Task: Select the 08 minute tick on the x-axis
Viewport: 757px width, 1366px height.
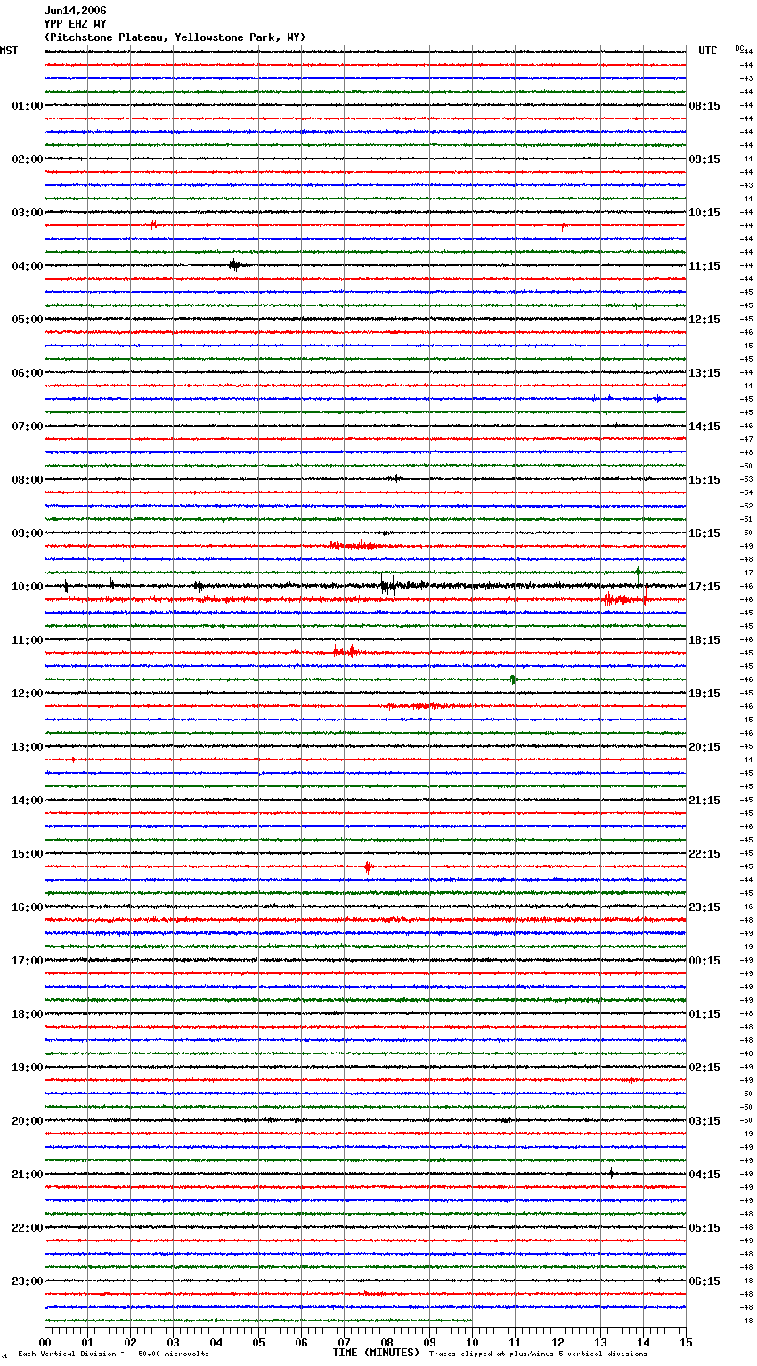Action: [x=387, y=1342]
